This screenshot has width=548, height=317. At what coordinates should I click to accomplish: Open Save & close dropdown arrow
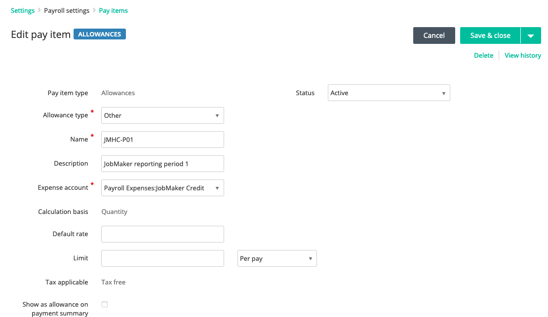click(531, 35)
